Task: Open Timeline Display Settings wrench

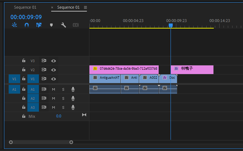Action: 63,25
